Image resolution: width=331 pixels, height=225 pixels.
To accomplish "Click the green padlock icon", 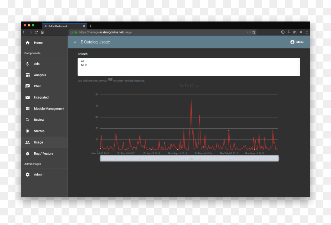I will pos(76,32).
